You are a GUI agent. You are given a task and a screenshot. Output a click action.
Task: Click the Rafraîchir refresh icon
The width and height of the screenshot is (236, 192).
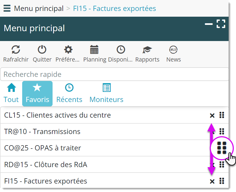16,50
